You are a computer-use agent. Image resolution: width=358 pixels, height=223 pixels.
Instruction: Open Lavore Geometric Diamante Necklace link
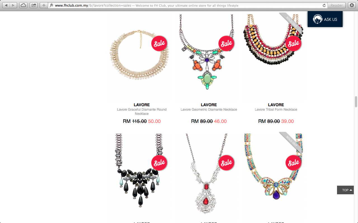[209, 110]
